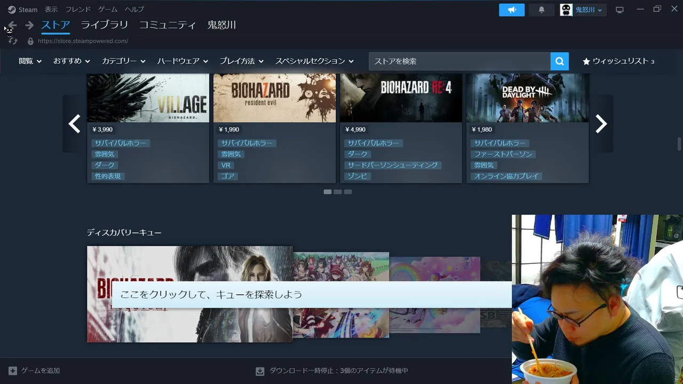Viewport: 683px width, 384px height.
Task: Click the ウィッシュリスト link
Action: 620,61
